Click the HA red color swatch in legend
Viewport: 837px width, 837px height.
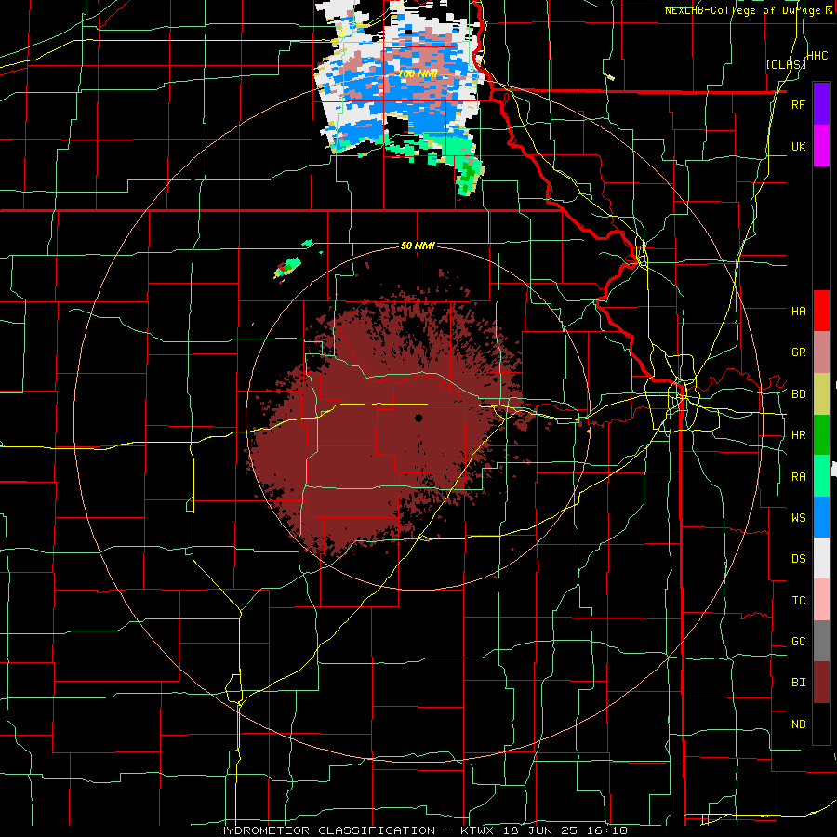821,311
